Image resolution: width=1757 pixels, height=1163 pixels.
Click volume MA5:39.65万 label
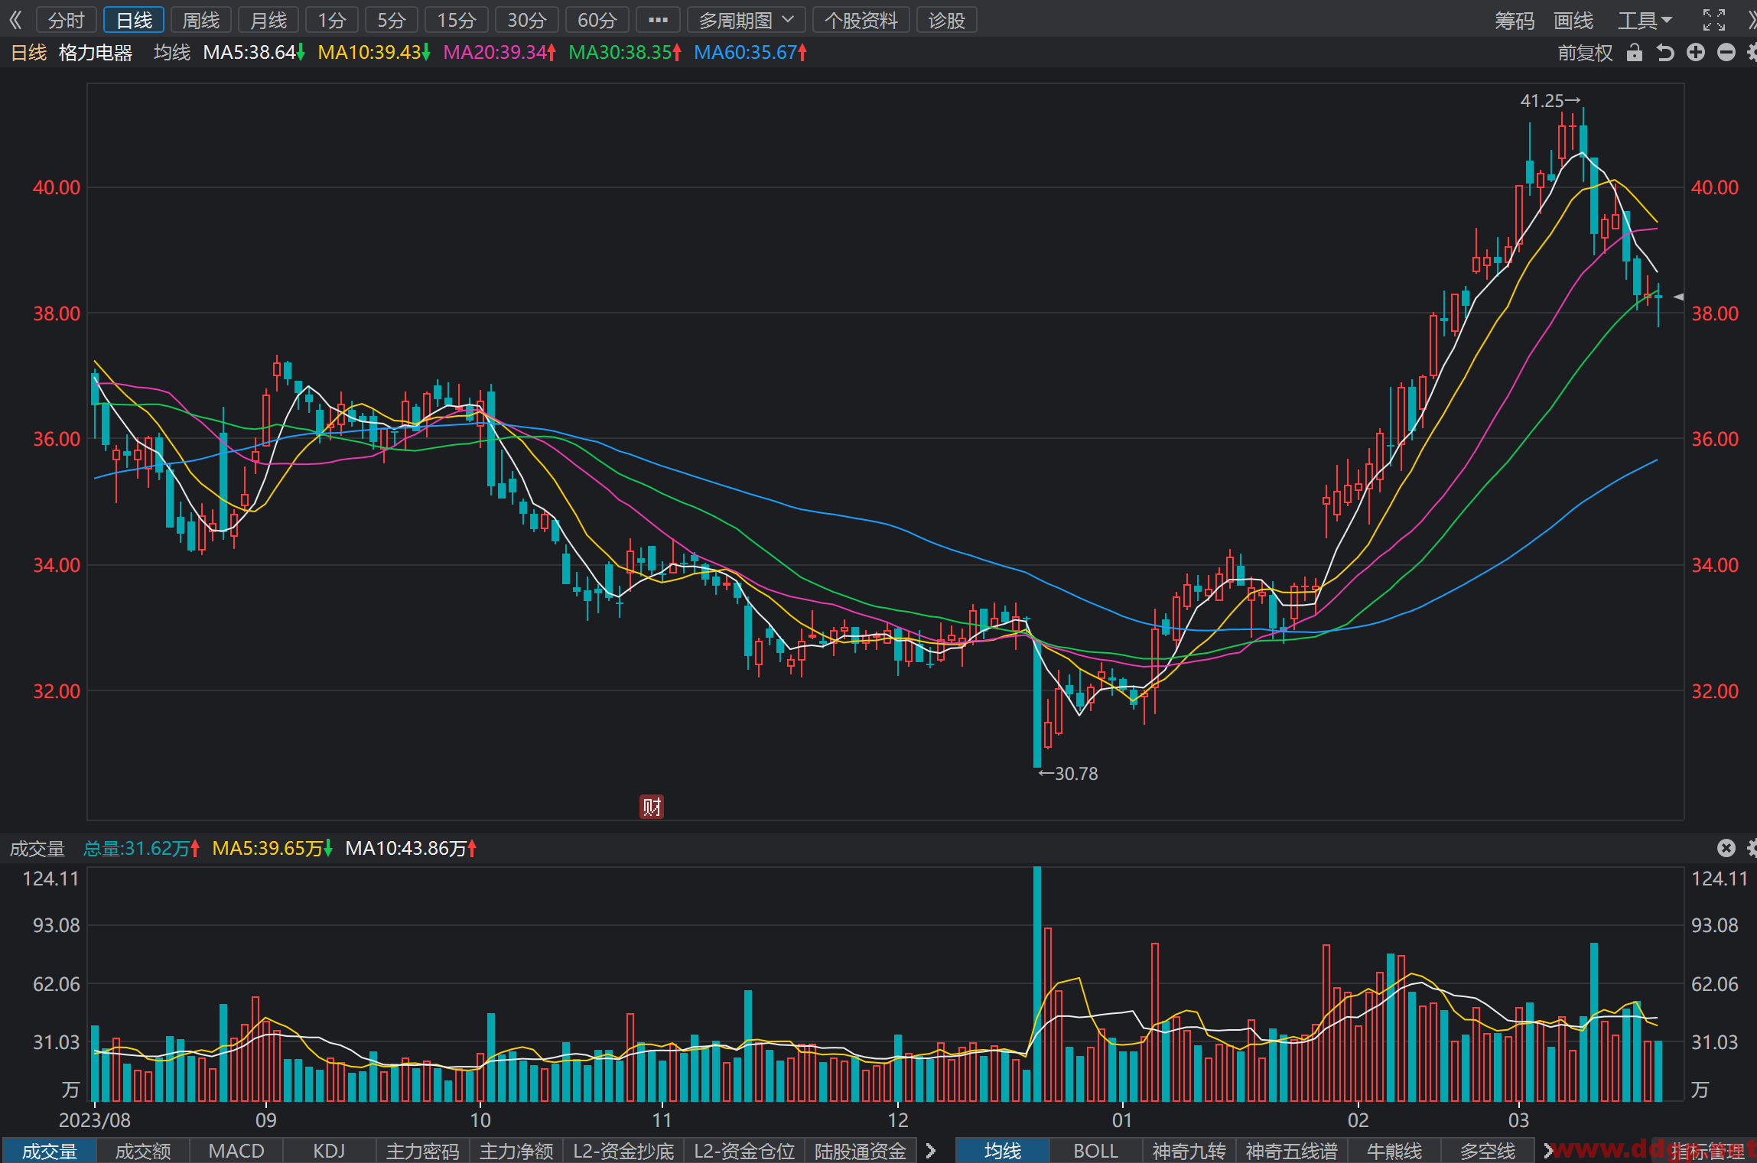point(272,849)
